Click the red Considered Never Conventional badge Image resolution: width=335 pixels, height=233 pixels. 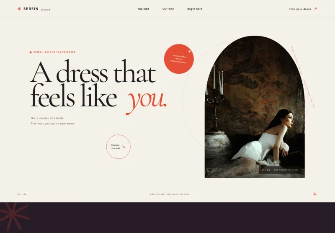pyautogui.click(x=179, y=59)
